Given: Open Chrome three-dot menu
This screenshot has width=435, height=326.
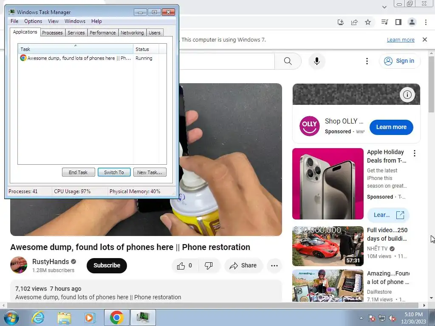Looking at the screenshot, I should point(426,22).
